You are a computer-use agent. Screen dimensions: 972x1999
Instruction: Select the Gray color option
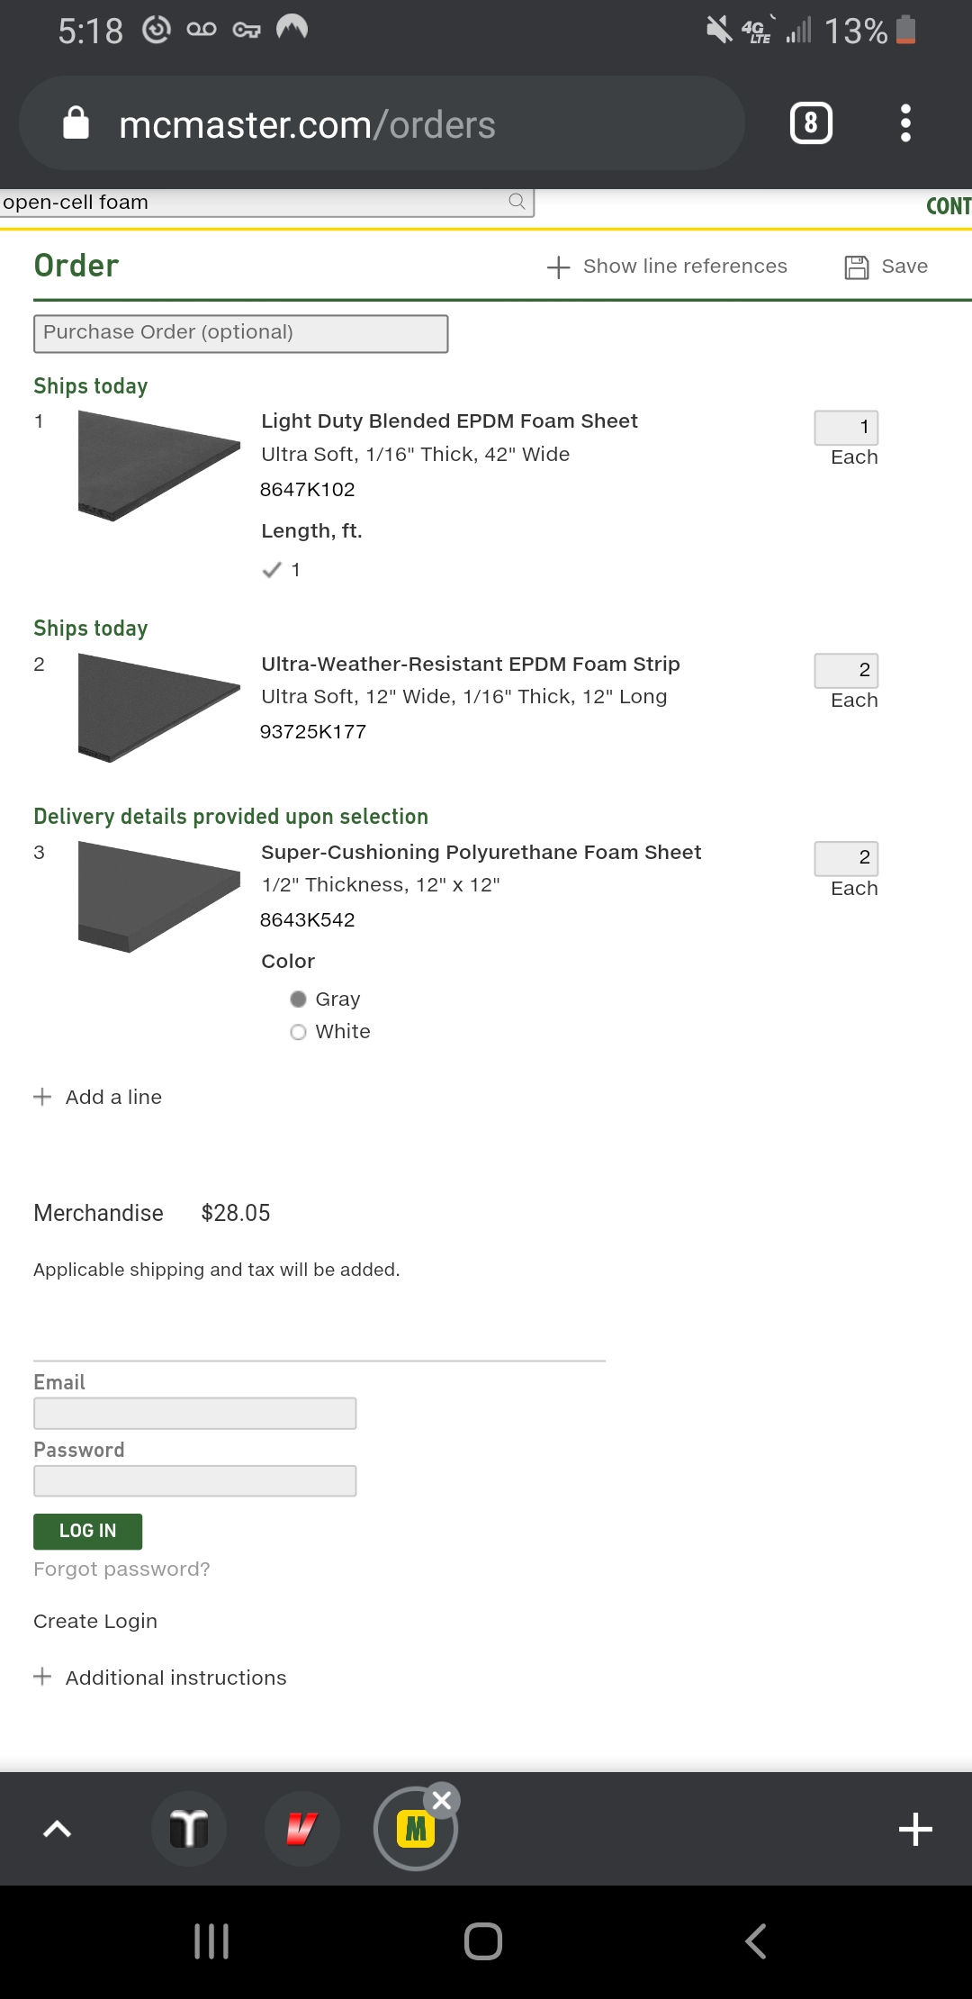pos(299,999)
